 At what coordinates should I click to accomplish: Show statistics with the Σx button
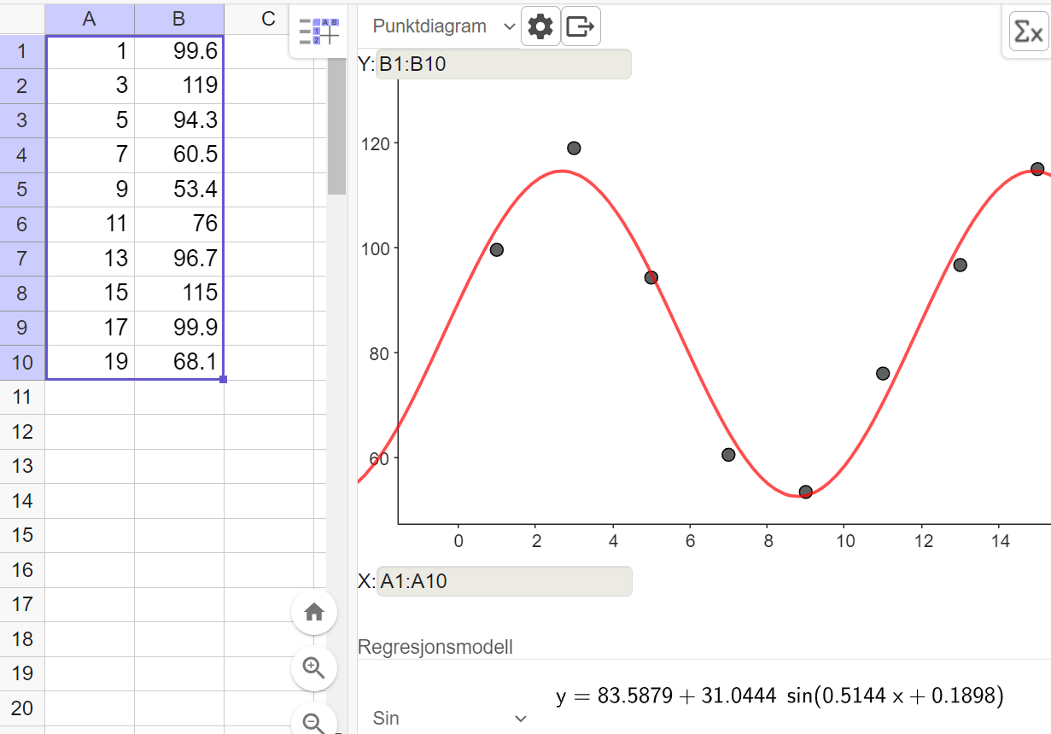[x=1028, y=32]
